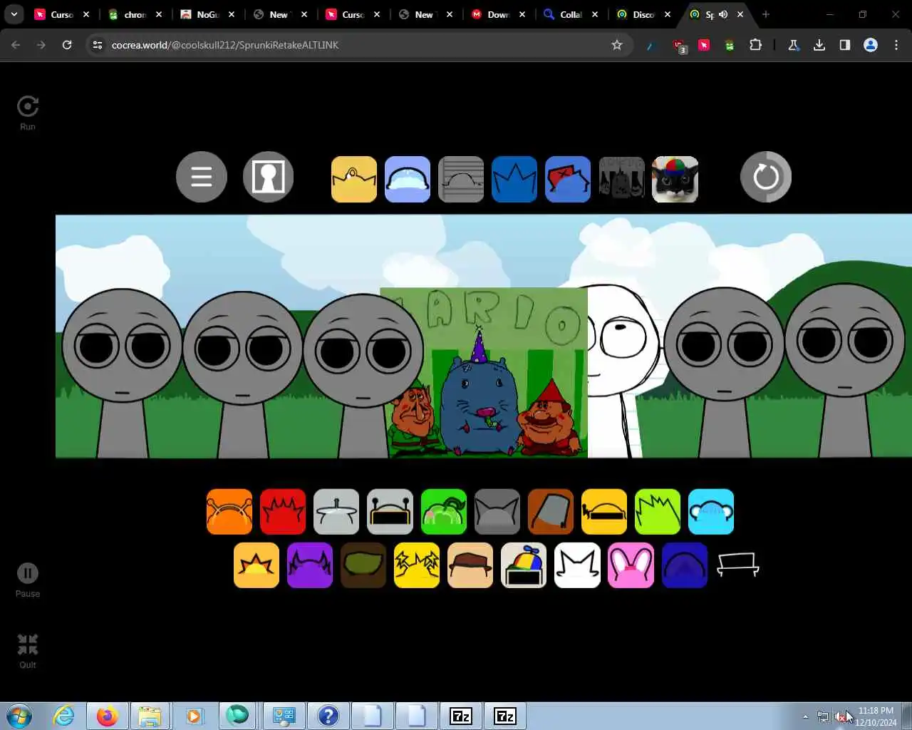Viewport: 912px width, 730px height.
Task: Switch to the chrome tab
Action: point(135,14)
